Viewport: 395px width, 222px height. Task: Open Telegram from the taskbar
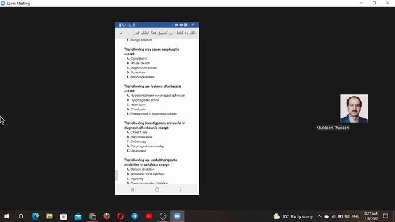pos(135,216)
